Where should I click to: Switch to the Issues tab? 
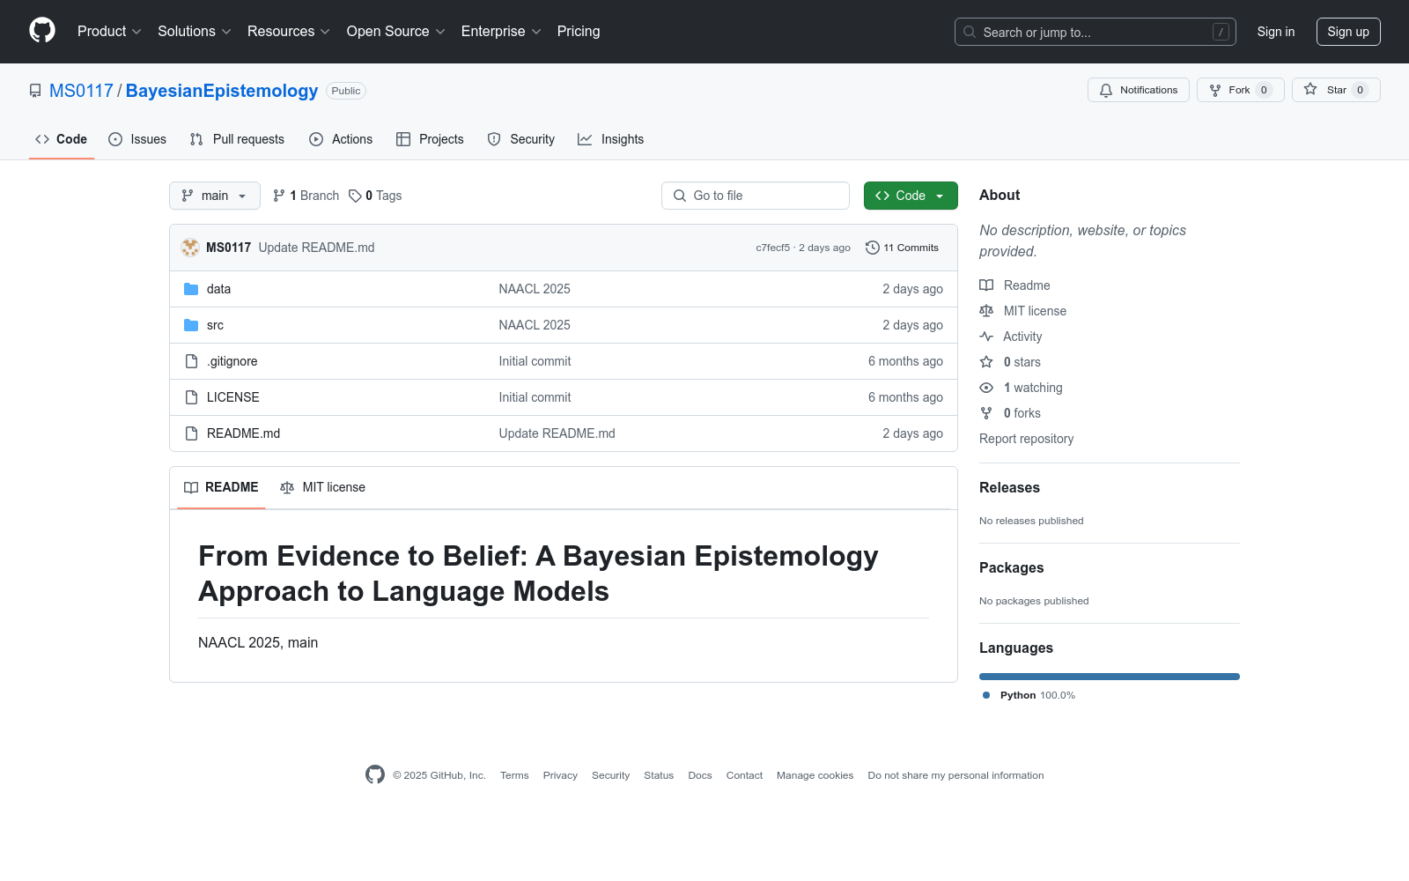137,139
